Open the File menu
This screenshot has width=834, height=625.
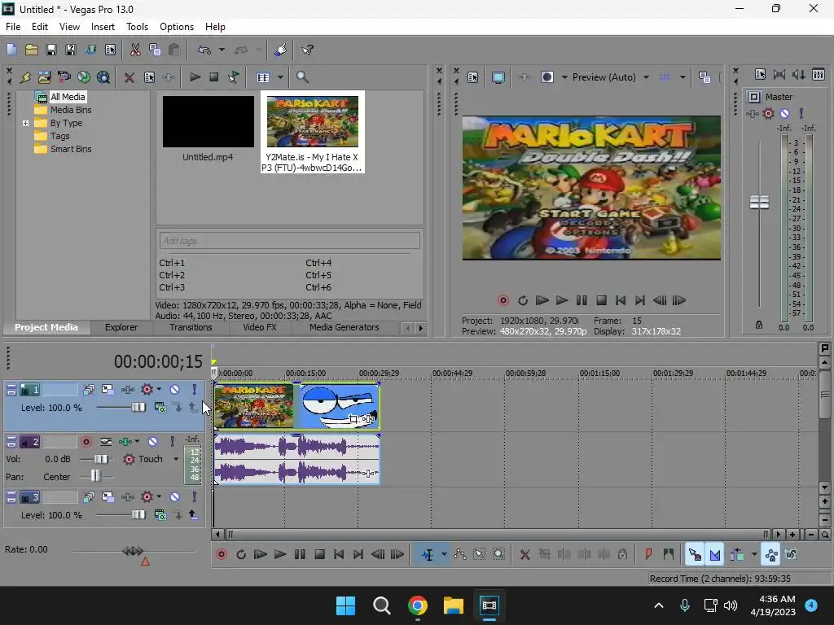[x=13, y=27]
